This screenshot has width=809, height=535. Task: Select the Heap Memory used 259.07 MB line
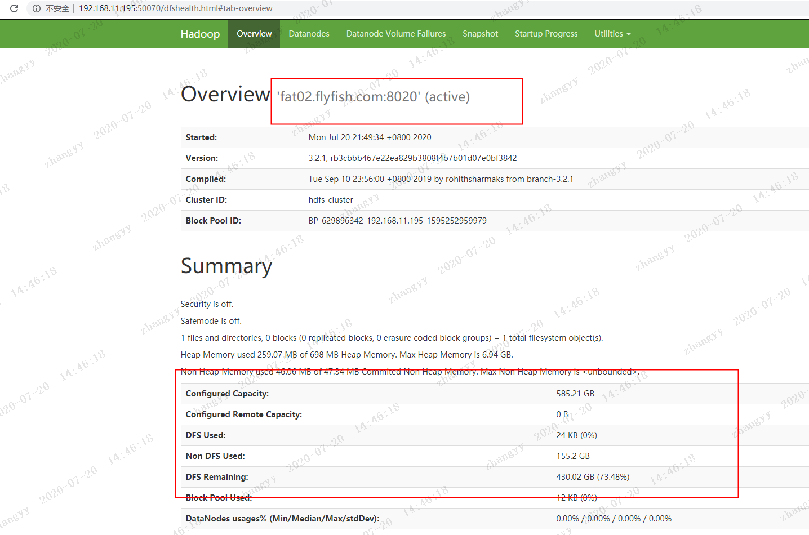pyautogui.click(x=346, y=355)
